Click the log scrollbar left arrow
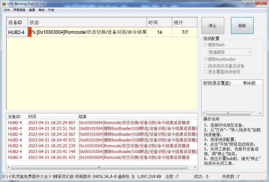This screenshot has width=269, height=182. pyautogui.click(x=9, y=167)
